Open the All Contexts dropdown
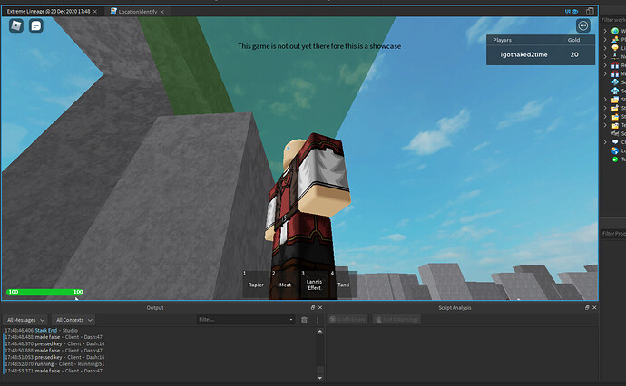The image size is (626, 386). point(73,320)
